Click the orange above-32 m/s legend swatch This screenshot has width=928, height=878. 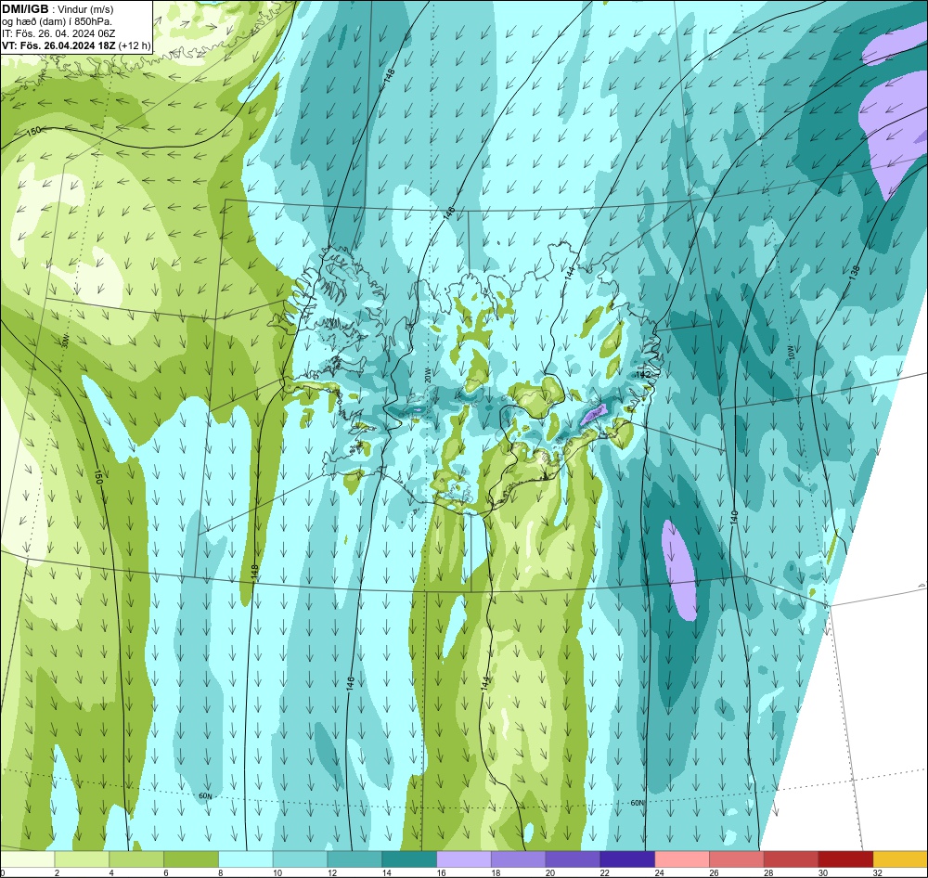[x=901, y=859]
